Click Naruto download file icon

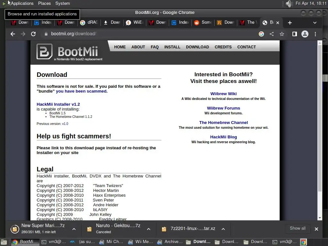pyautogui.click(x=89, y=229)
